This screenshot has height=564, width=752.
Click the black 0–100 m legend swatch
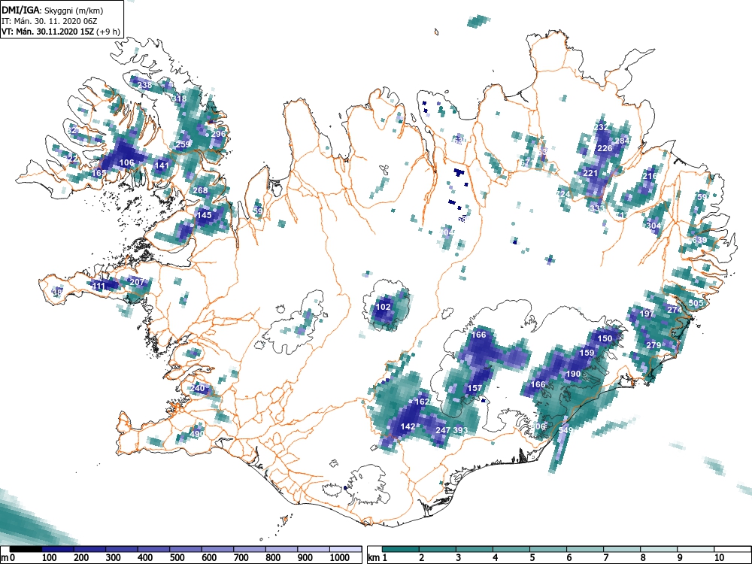pyautogui.click(x=26, y=549)
